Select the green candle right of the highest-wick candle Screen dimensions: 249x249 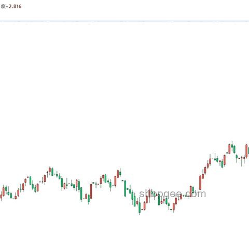[234, 149]
